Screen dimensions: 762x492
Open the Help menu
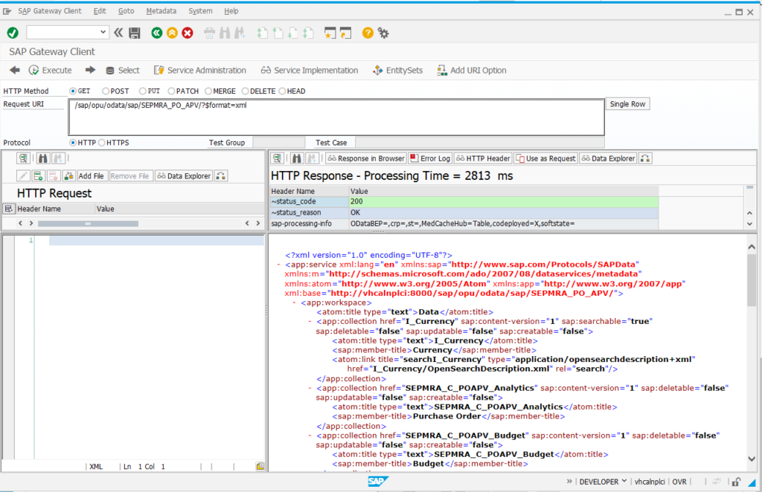click(231, 10)
